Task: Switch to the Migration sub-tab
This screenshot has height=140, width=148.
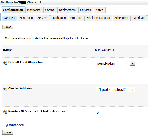Action: click(x=77, y=18)
